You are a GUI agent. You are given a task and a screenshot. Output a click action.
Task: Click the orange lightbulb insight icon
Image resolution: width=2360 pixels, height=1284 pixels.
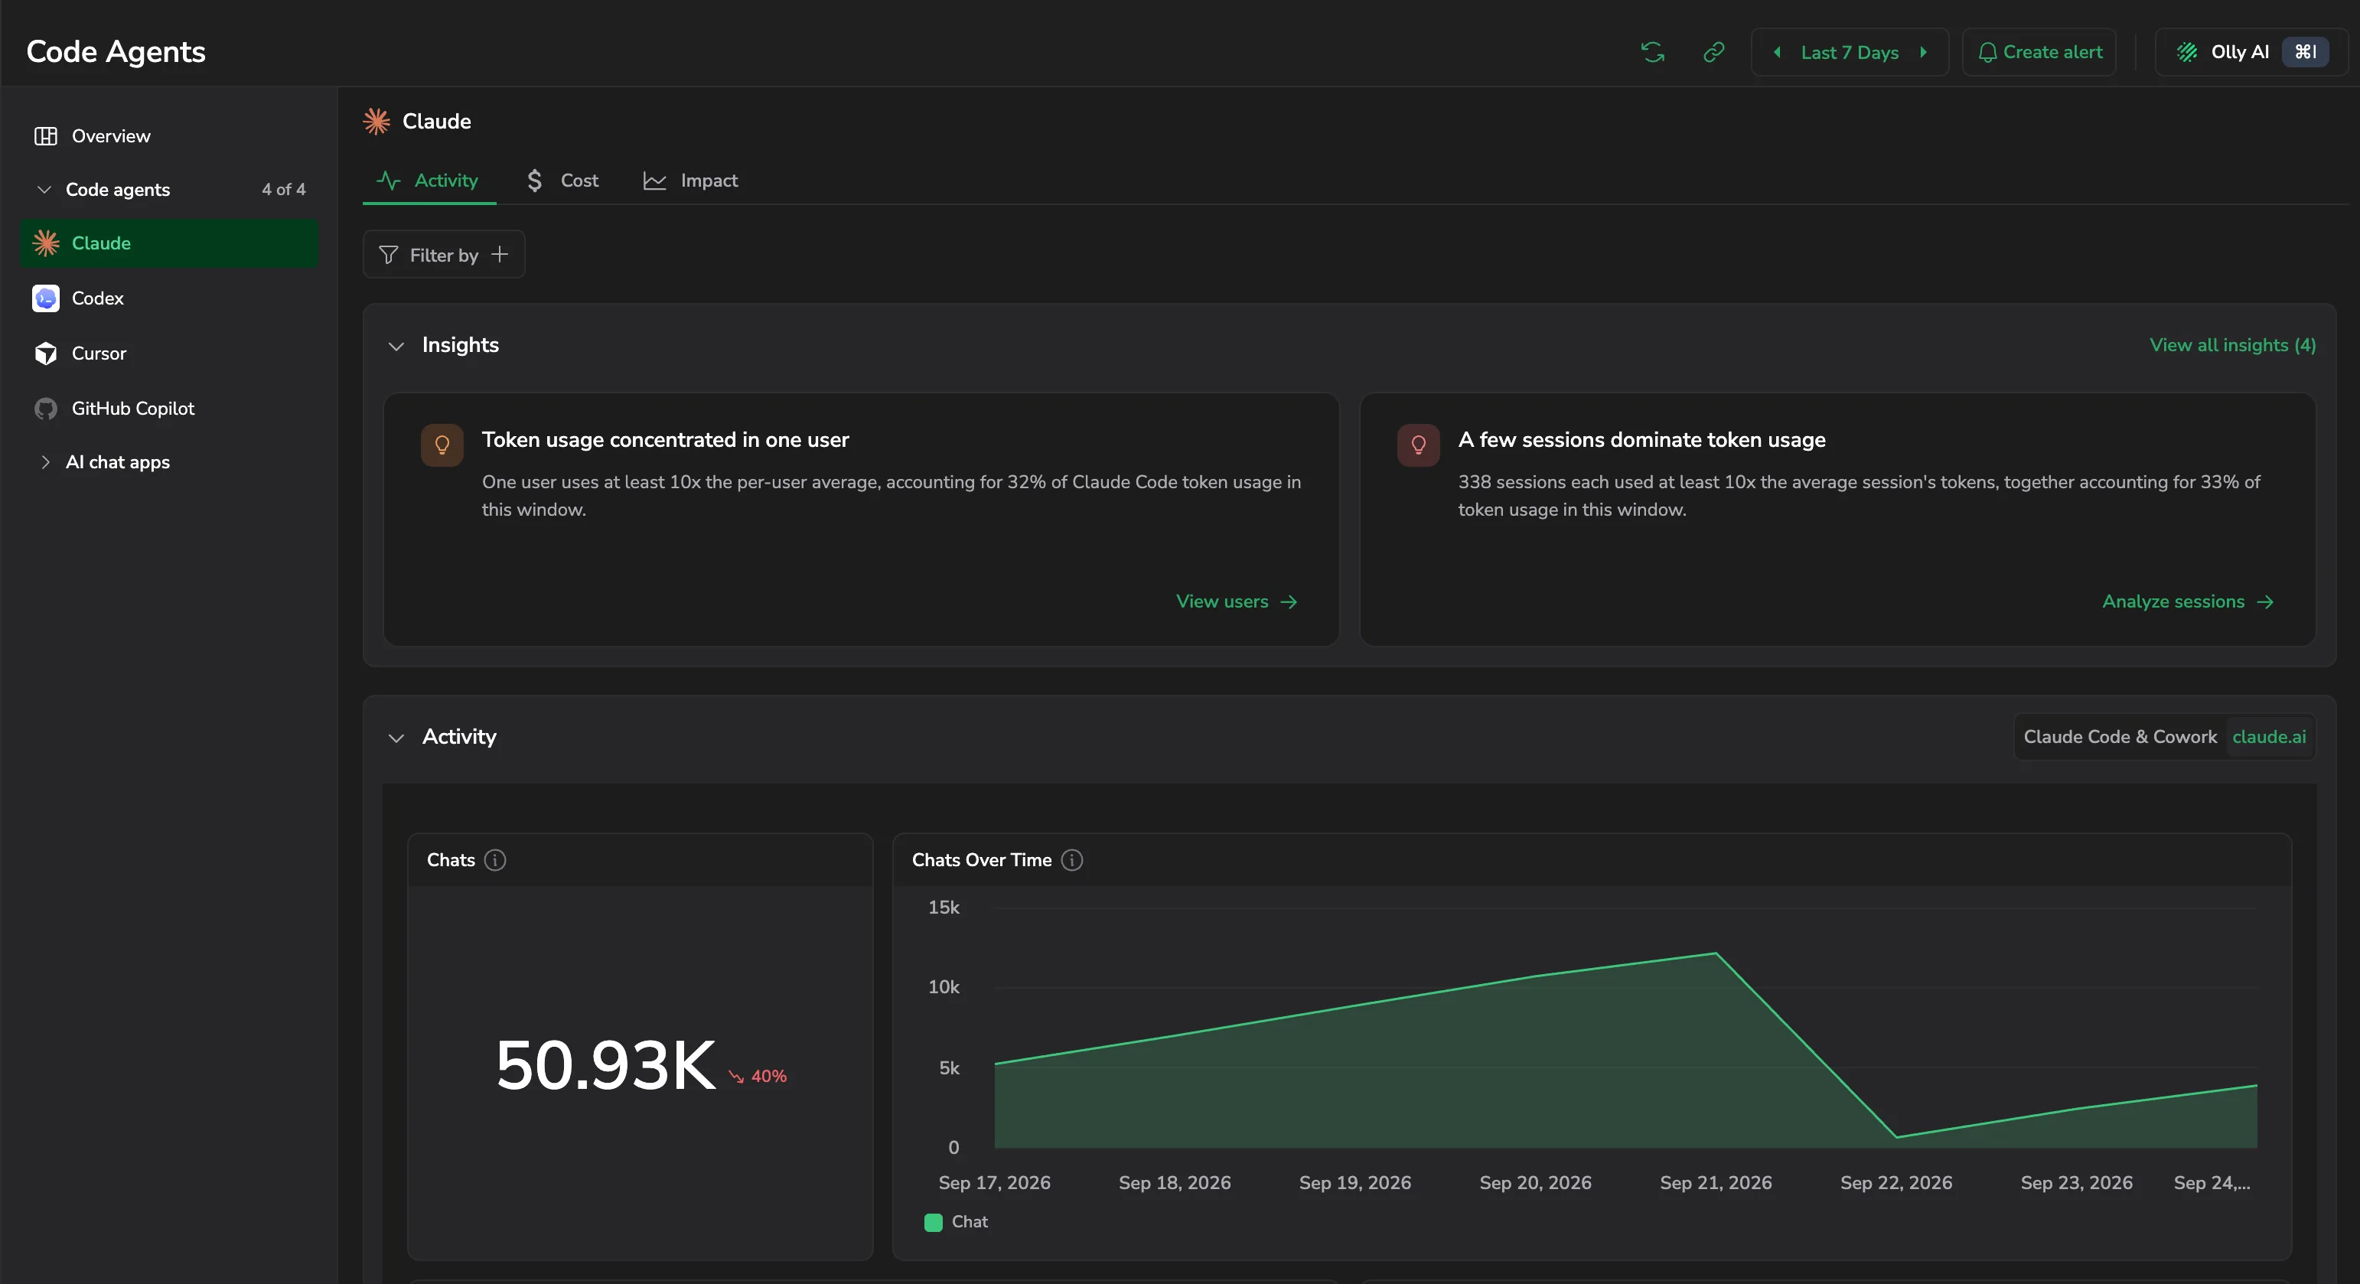pos(442,445)
